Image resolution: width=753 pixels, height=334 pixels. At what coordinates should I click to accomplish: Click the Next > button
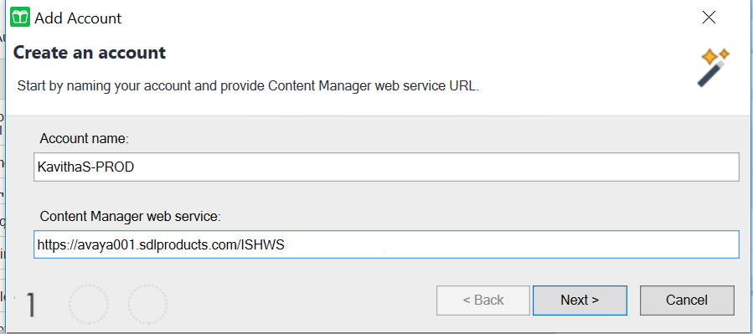click(580, 301)
